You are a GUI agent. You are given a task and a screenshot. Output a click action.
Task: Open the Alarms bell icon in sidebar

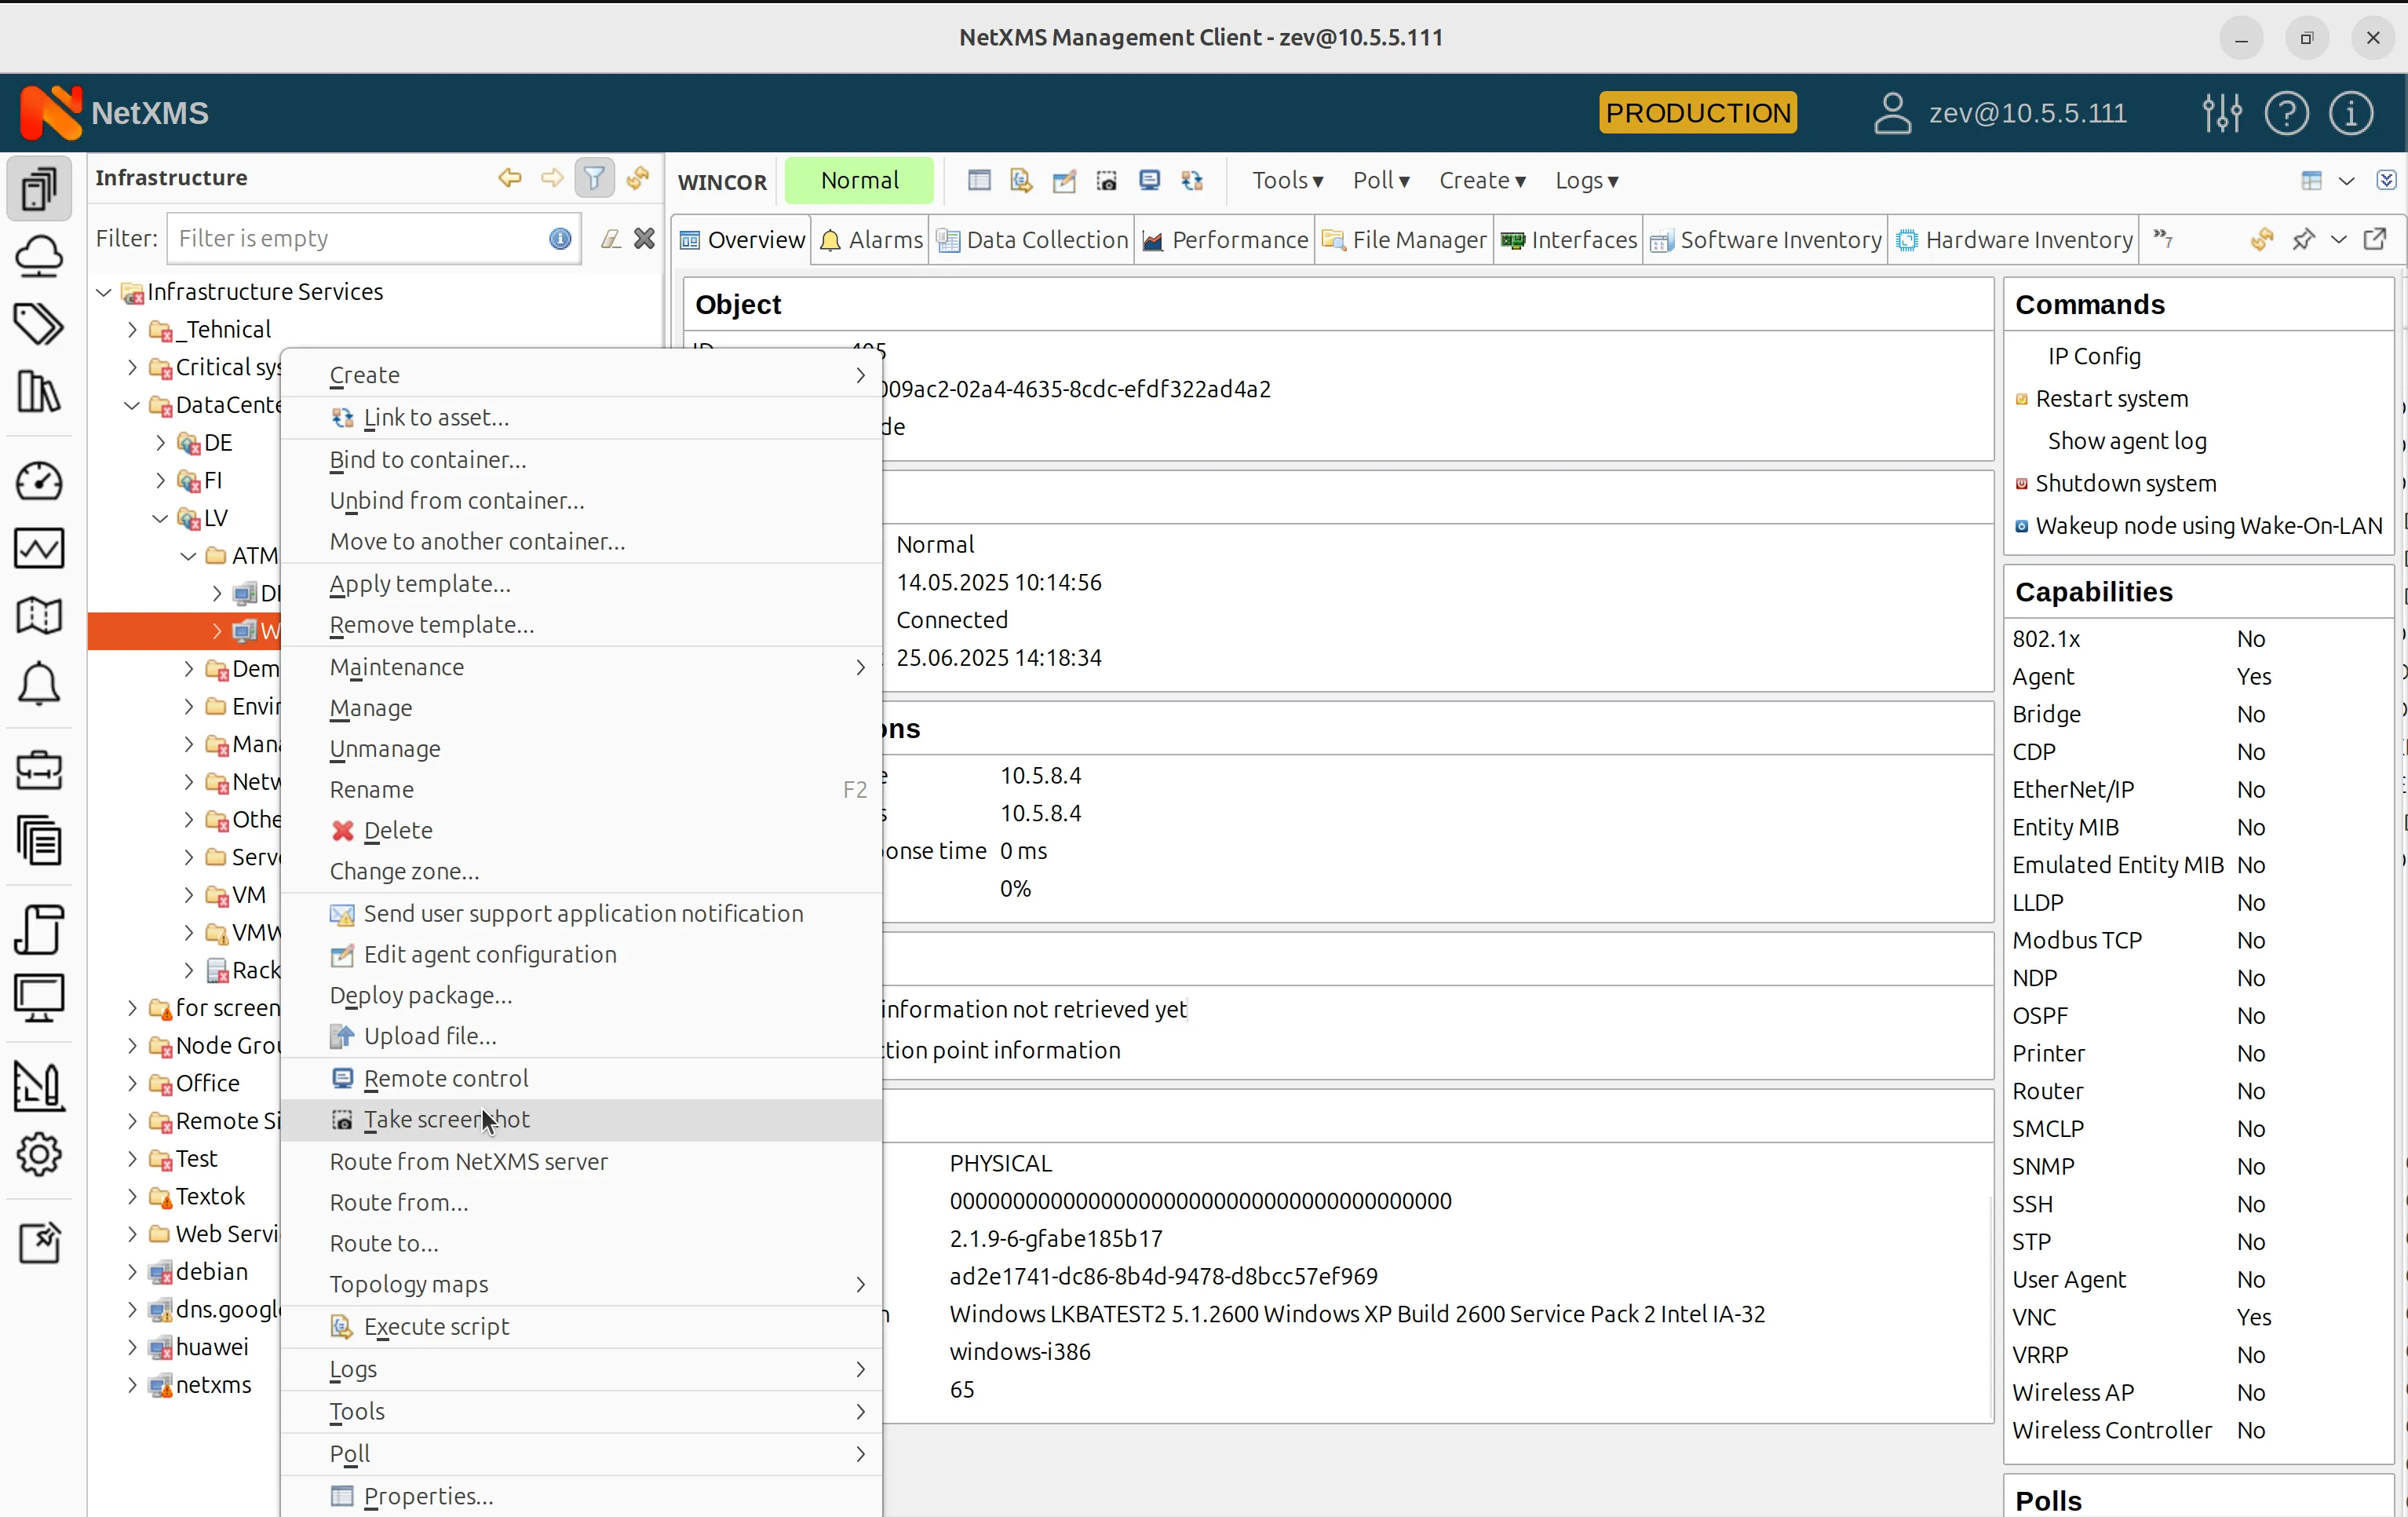[40, 683]
